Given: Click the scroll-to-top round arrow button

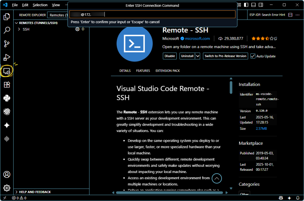Looking at the screenshot, I should (217, 178).
